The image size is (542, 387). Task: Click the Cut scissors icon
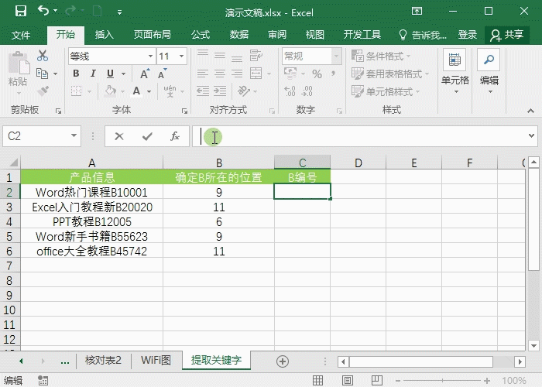[x=43, y=55]
